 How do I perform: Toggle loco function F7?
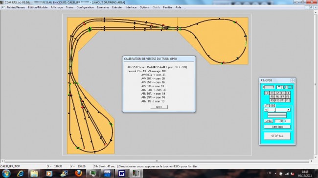[x=282, y=97]
